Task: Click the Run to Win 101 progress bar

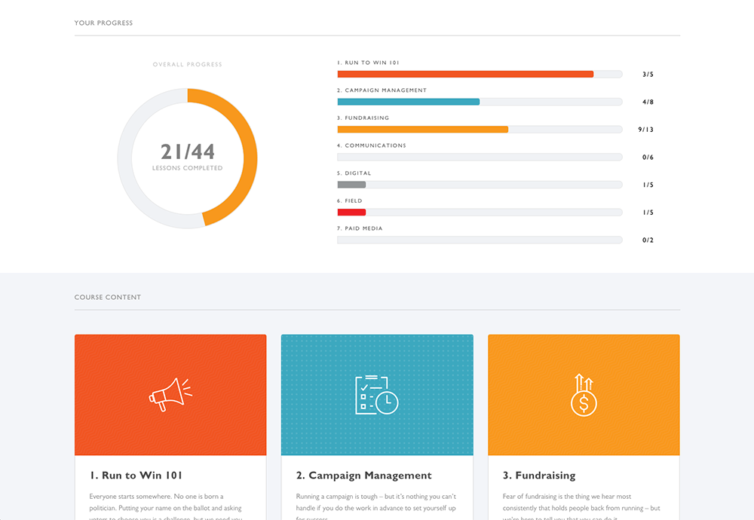Action: (480, 75)
